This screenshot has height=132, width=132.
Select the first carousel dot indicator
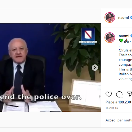click(18, 107)
